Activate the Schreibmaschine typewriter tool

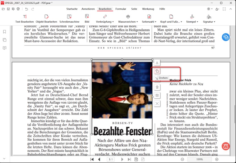(69, 19)
